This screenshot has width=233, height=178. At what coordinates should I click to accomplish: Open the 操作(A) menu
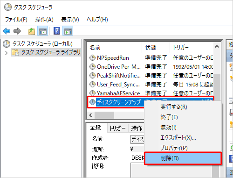[x=44, y=20]
